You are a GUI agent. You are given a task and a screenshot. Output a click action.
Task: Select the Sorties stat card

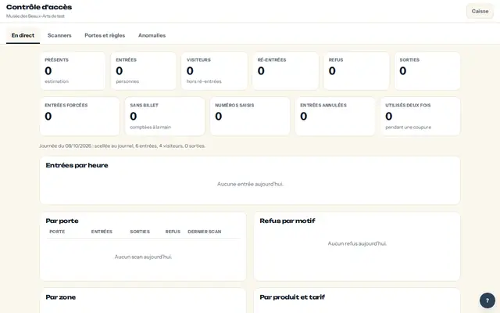point(427,70)
